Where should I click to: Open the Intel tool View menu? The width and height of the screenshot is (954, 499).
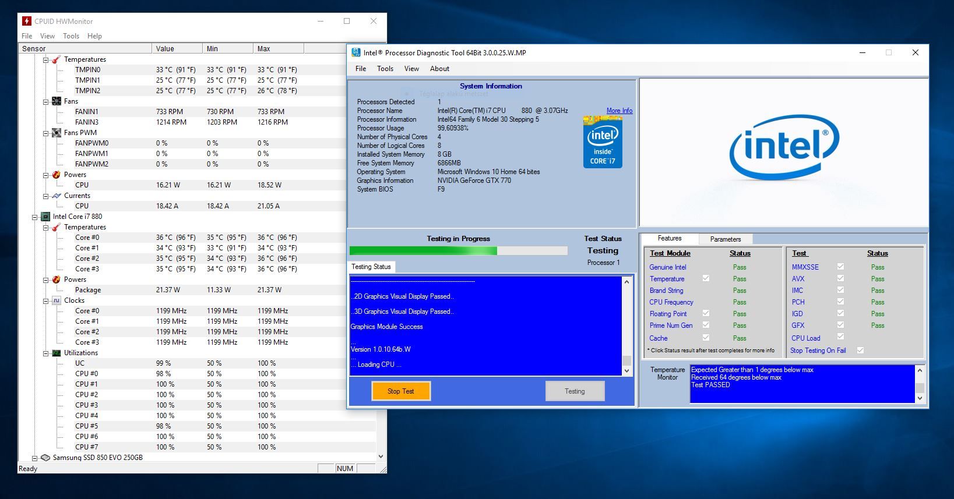411,69
